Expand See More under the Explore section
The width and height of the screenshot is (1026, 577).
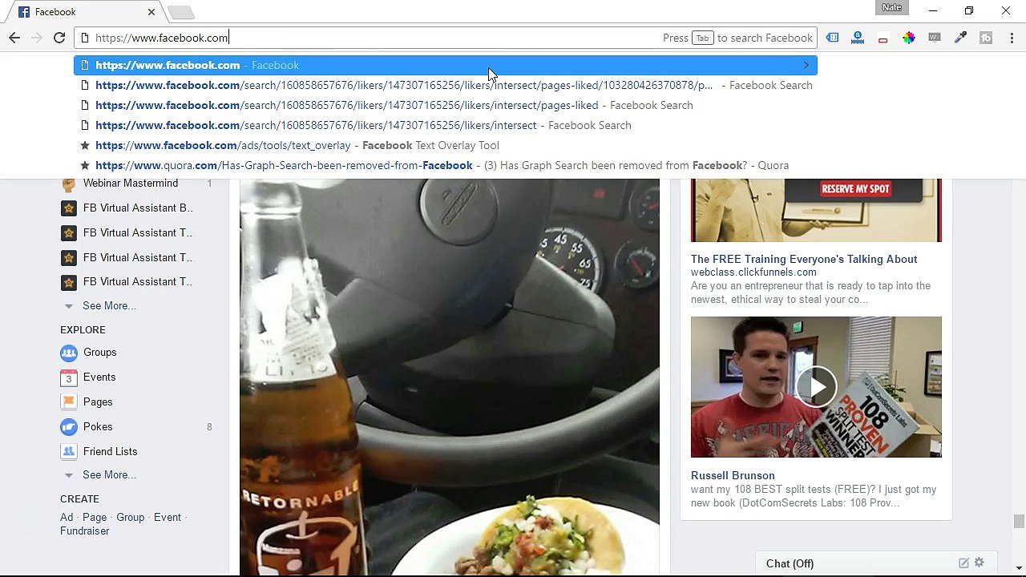(x=109, y=474)
